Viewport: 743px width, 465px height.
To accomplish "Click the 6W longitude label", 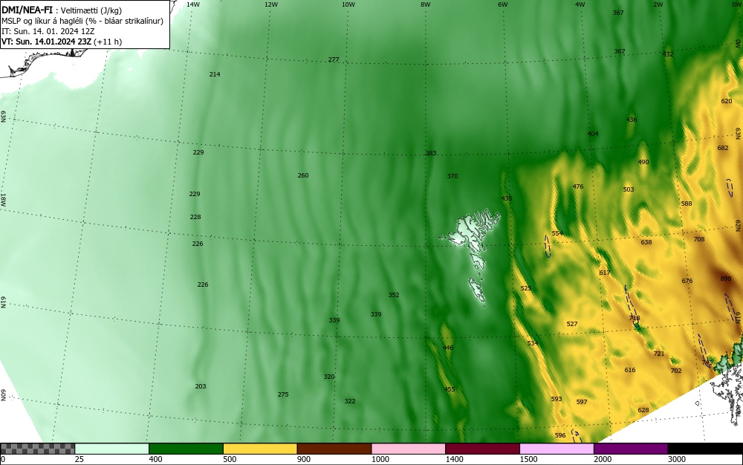I will 503,4.
